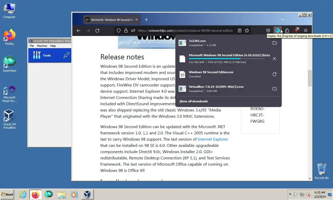
Task: Open Help menu in VirtualBox Manager
Action: [x=53, y=46]
